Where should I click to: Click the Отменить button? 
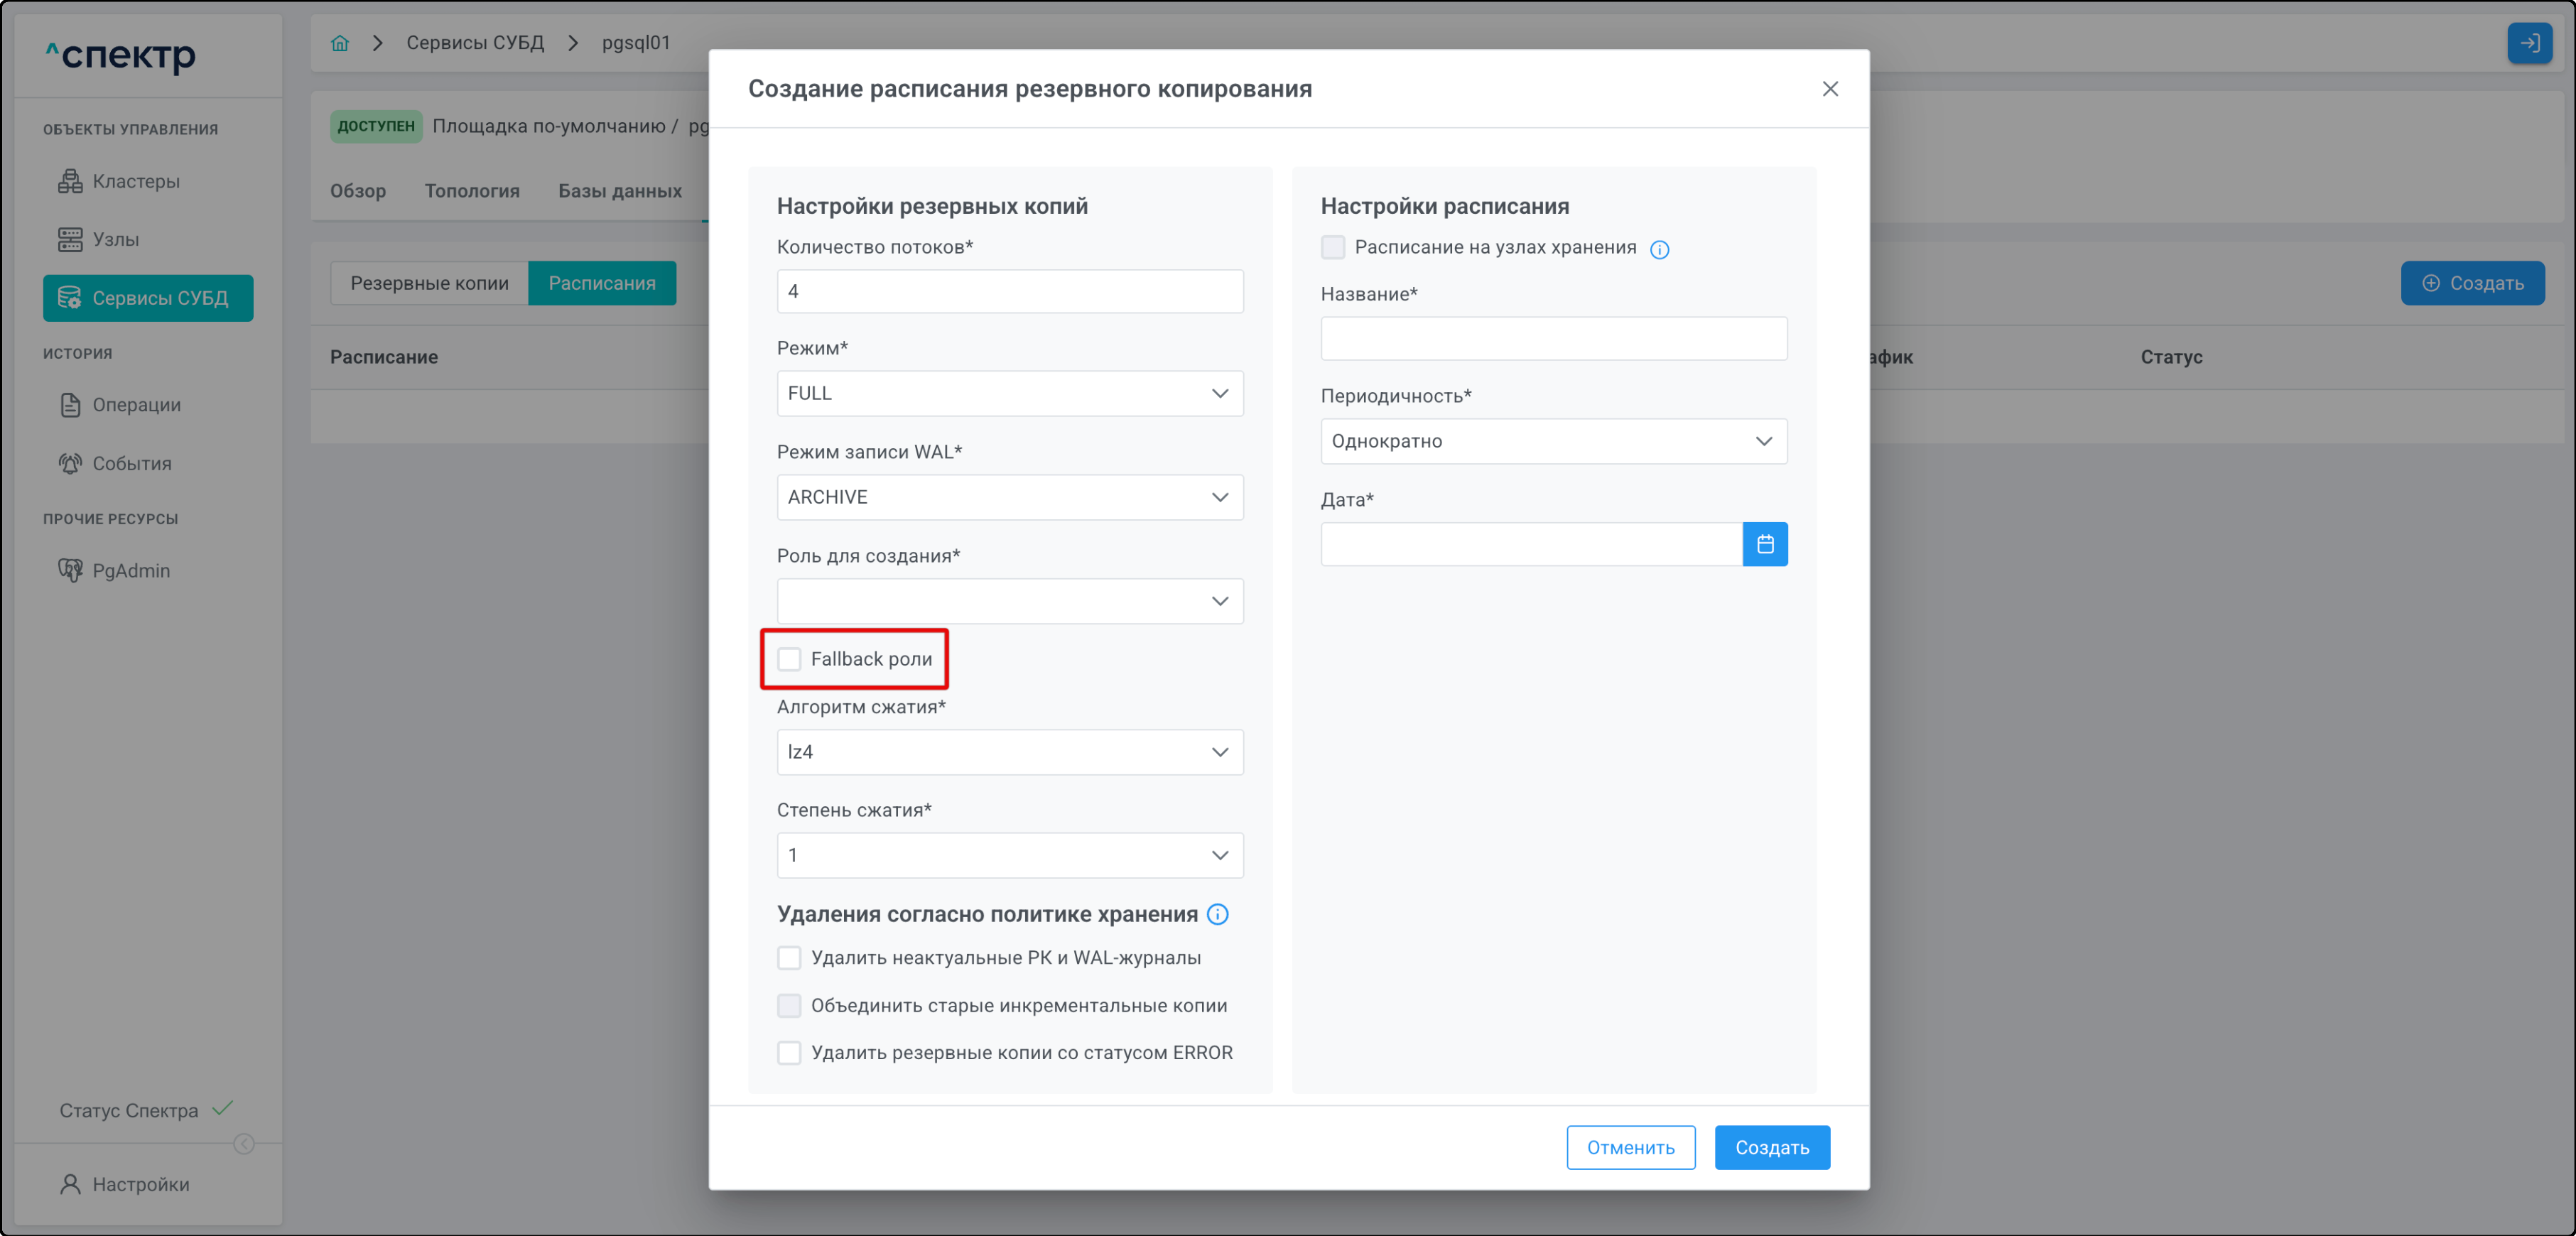[x=1630, y=1147]
